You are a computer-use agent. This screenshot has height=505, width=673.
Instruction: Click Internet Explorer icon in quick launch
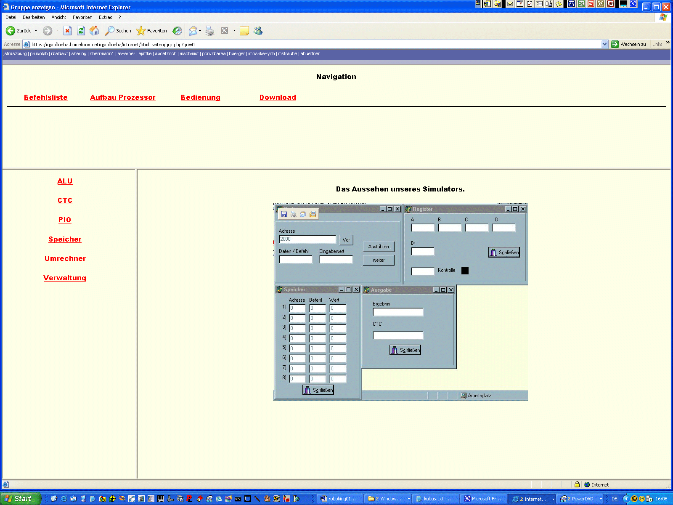click(x=64, y=499)
